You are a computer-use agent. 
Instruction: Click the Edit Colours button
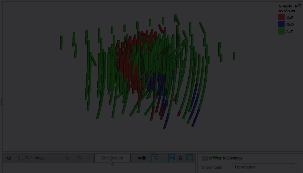pos(112,158)
